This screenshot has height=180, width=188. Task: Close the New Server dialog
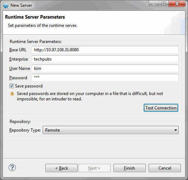point(177,4)
